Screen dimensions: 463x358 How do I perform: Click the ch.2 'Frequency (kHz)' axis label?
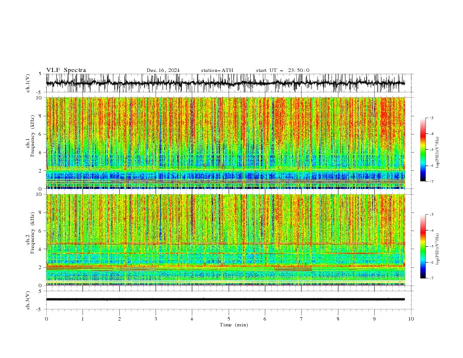tap(33, 233)
